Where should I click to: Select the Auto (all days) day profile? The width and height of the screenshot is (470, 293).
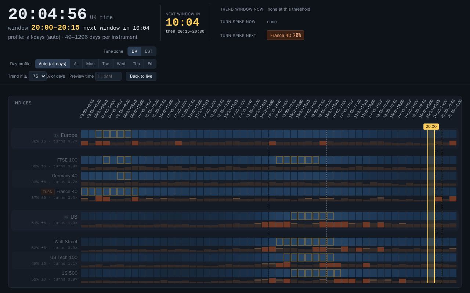[x=53, y=64]
